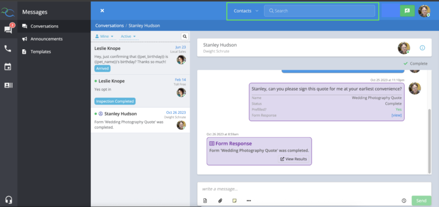Search conversations with the magnifier button

point(185,37)
